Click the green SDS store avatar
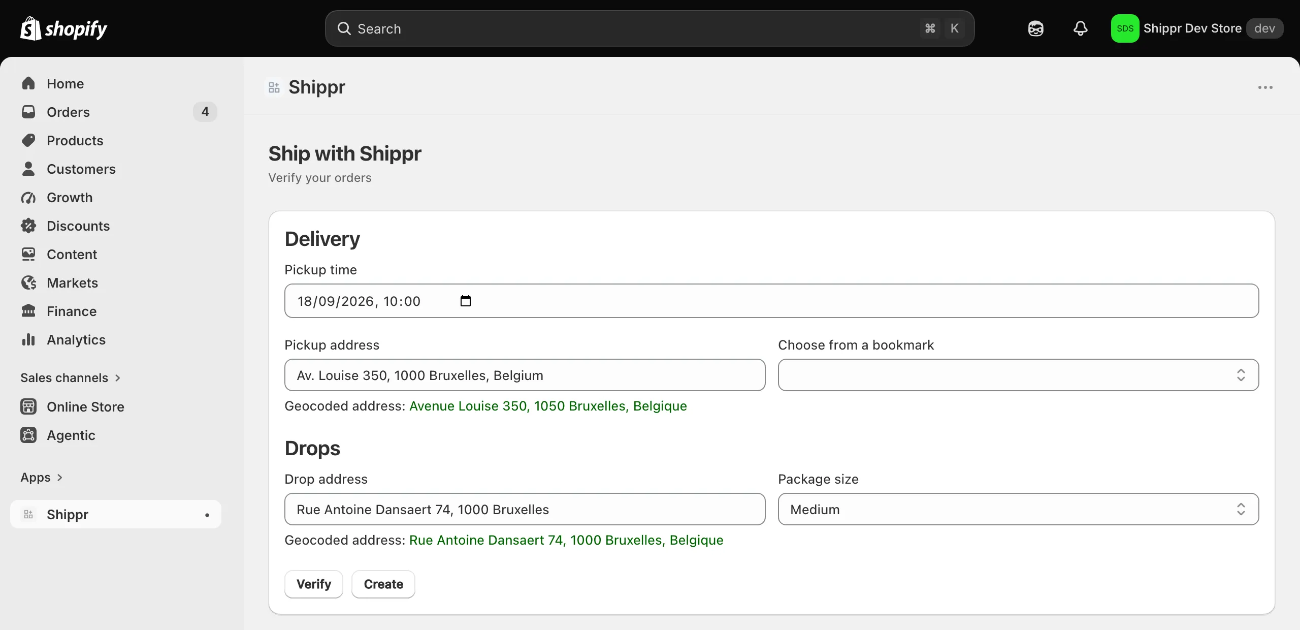Screen dimensions: 1300x630 1125,28
